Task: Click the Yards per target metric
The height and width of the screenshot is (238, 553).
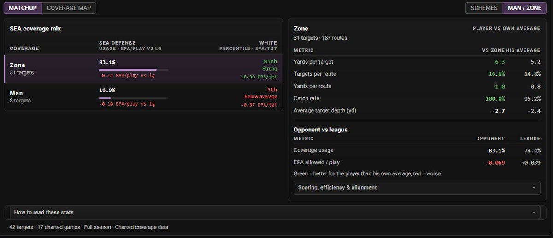Action: coord(313,62)
